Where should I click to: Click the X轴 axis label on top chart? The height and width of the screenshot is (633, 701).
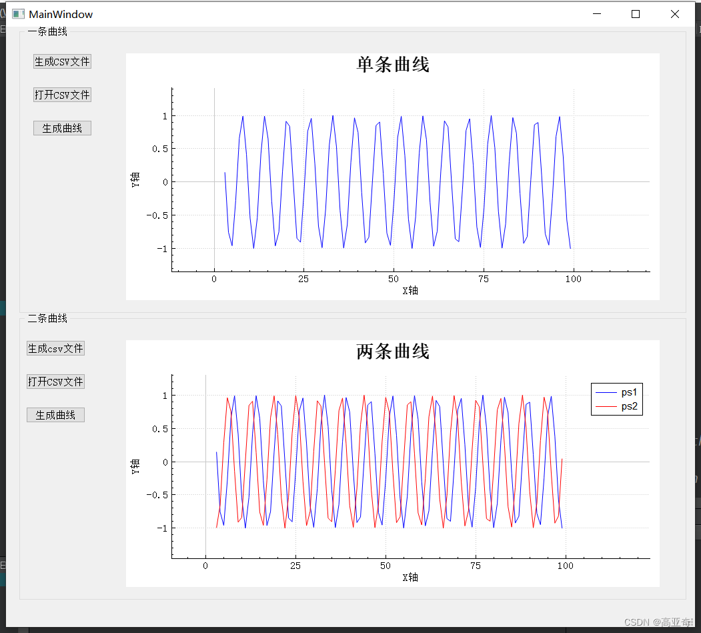click(410, 290)
